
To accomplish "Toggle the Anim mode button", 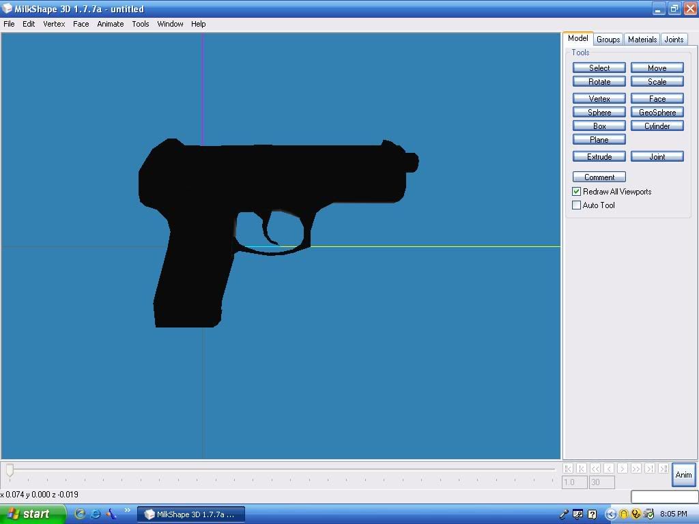I will 683,475.
